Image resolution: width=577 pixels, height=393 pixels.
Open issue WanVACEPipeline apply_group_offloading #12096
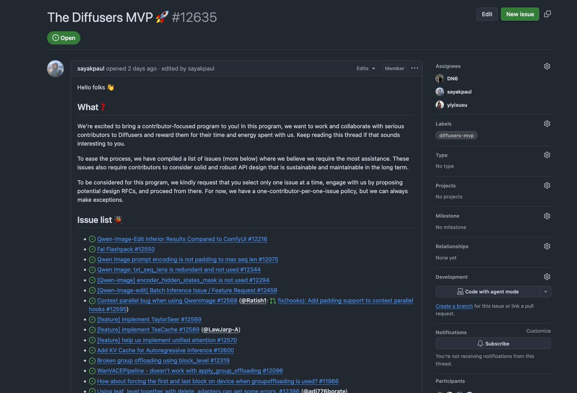(x=190, y=371)
